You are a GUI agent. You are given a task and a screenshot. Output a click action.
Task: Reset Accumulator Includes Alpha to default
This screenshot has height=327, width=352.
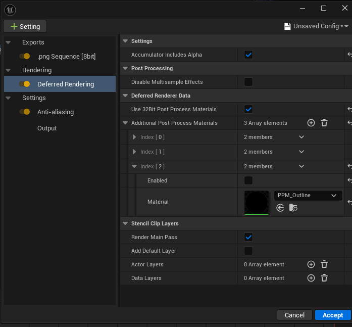[349, 55]
